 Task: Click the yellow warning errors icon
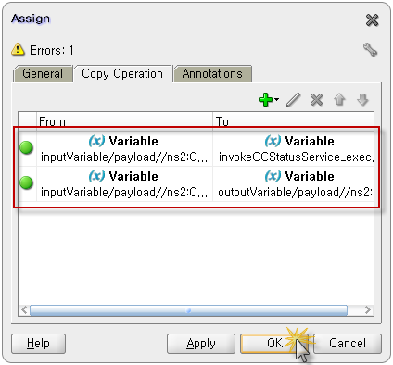18,49
